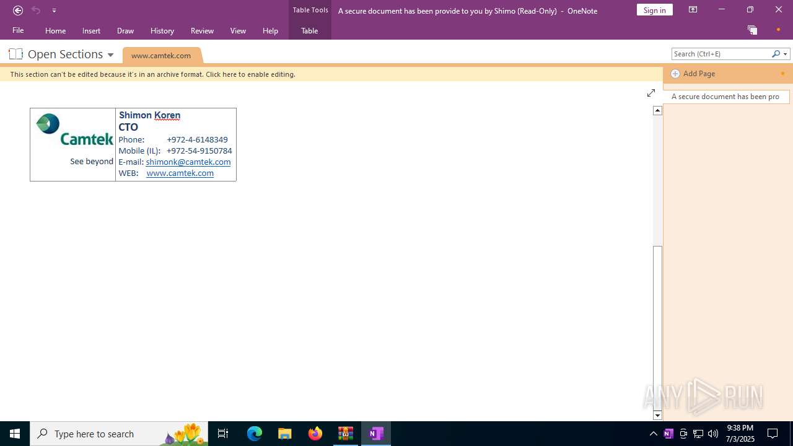
Task: Click the phone number +972-4-6148349
Action: pos(197,139)
